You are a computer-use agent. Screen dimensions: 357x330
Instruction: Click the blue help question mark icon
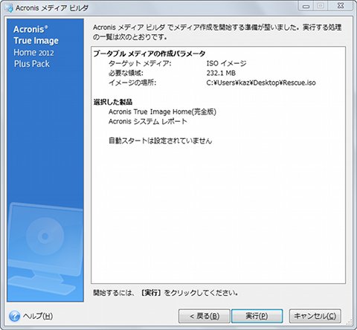click(x=14, y=316)
